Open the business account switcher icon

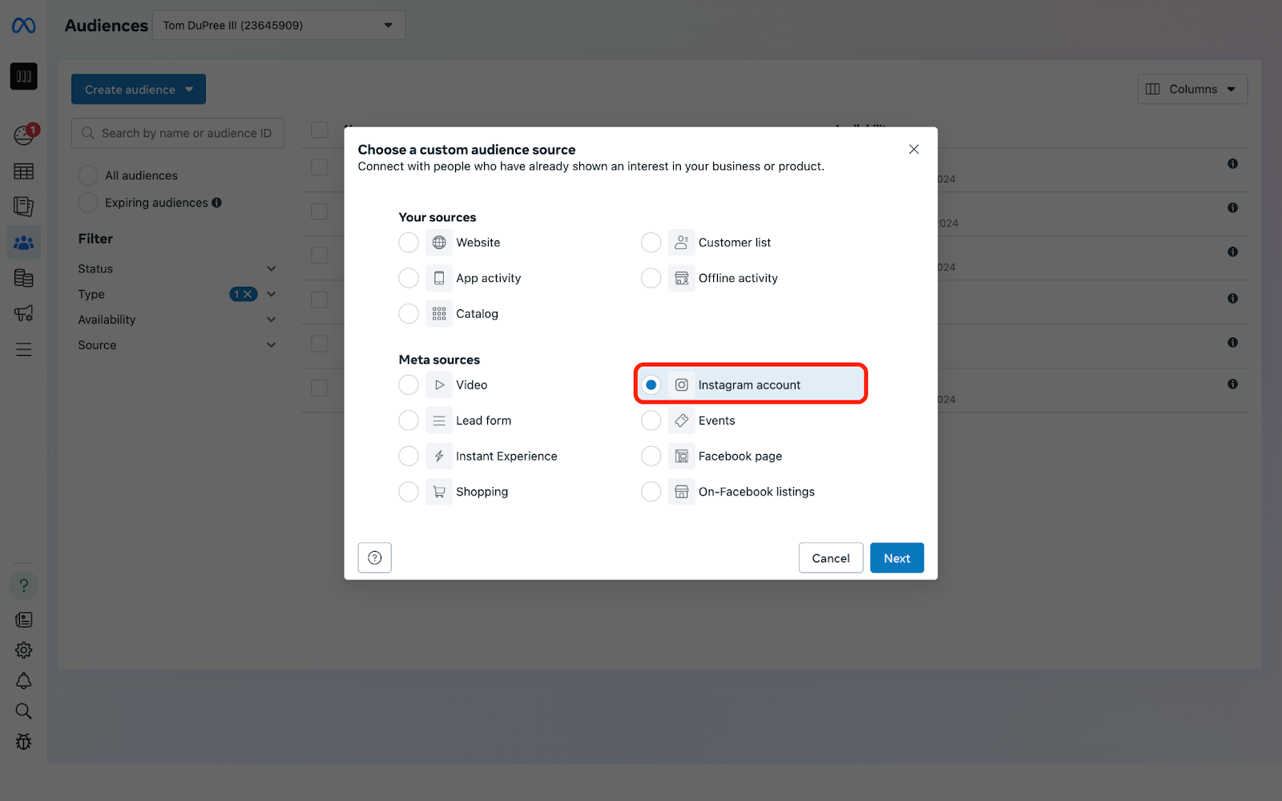tap(23, 76)
